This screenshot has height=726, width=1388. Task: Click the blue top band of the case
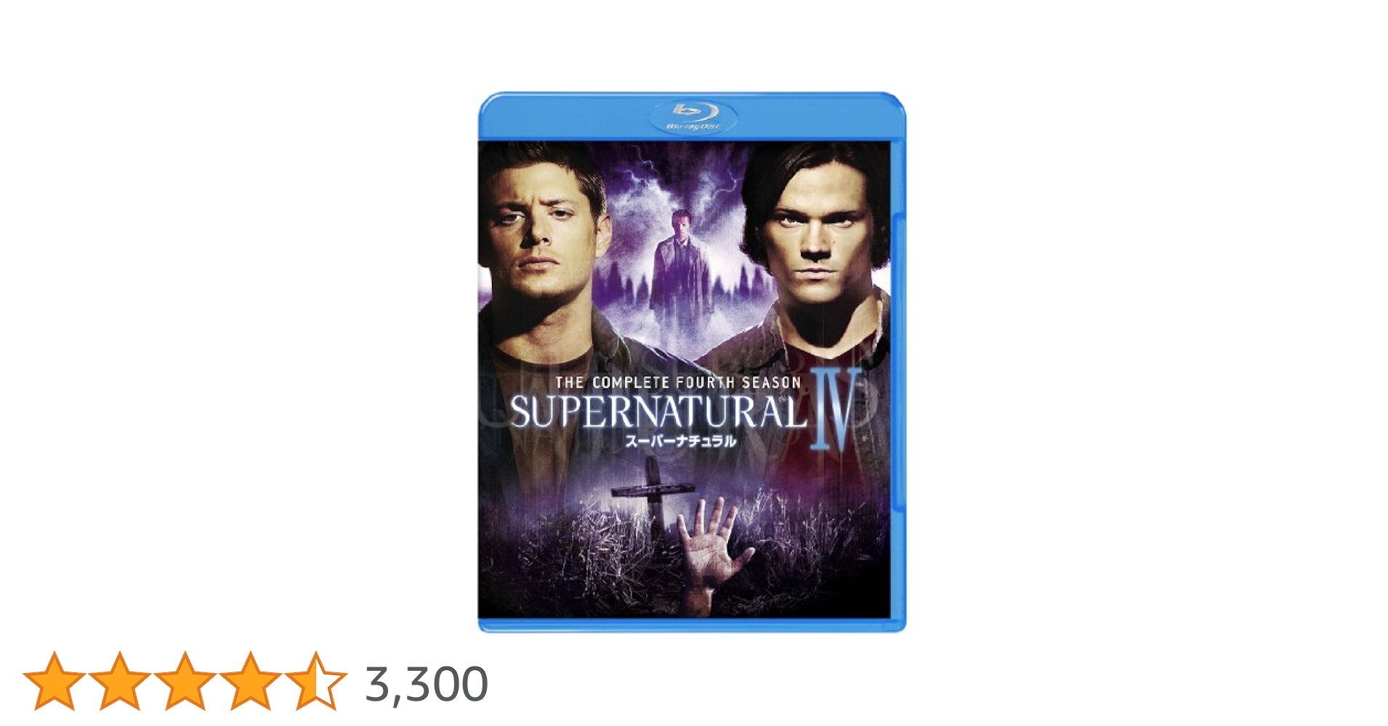(x=567, y=118)
